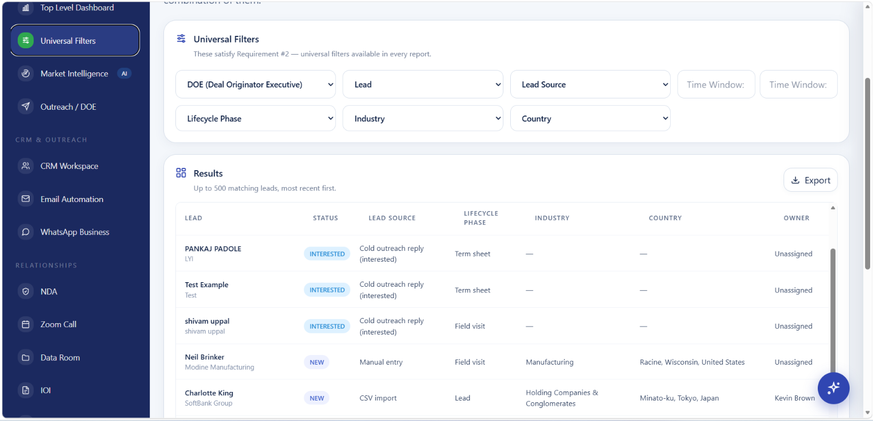Click Holding Companies & Conglomerates cell
Image resolution: width=873 pixels, height=421 pixels.
(x=562, y=398)
